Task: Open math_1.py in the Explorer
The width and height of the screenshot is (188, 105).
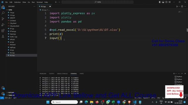Action: tap(14, 37)
